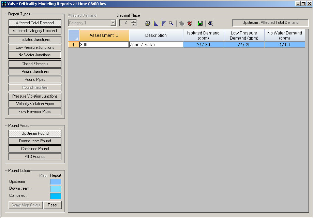Viewport: 313px width, 218px height.
Task: Click the 277.20 low pressure demand cell
Action: pyautogui.click(x=244, y=45)
